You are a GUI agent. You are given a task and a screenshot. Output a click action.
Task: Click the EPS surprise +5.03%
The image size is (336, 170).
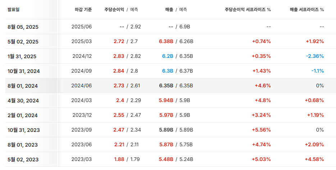coord(261,160)
